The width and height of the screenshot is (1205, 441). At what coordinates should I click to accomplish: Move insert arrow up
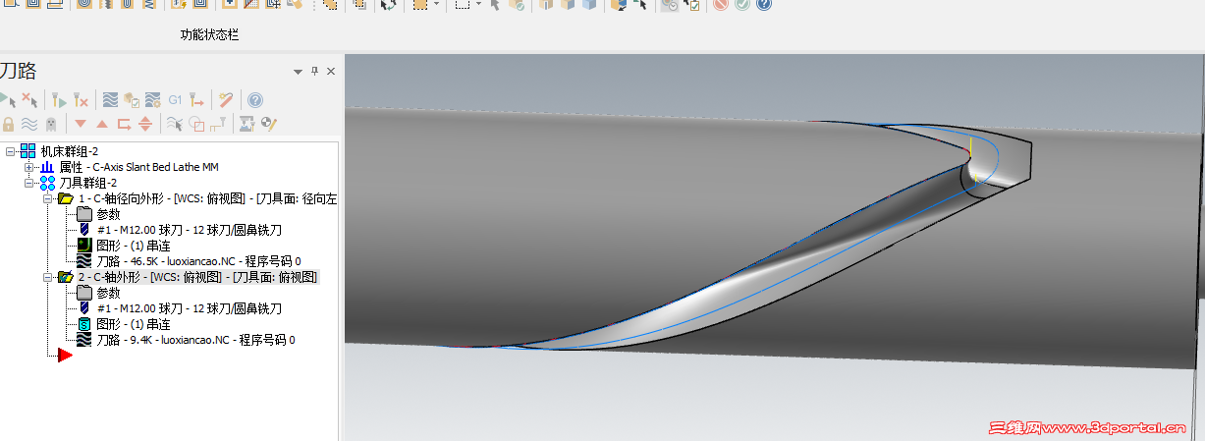coord(102,124)
